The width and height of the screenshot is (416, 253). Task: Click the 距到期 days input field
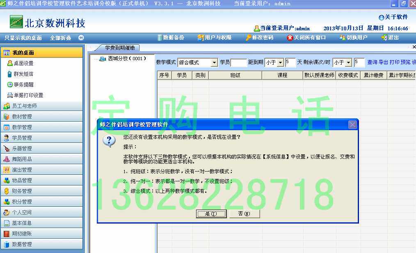290,62
